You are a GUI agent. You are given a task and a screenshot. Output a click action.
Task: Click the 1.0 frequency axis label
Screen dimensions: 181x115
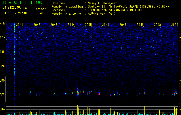click(2, 52)
